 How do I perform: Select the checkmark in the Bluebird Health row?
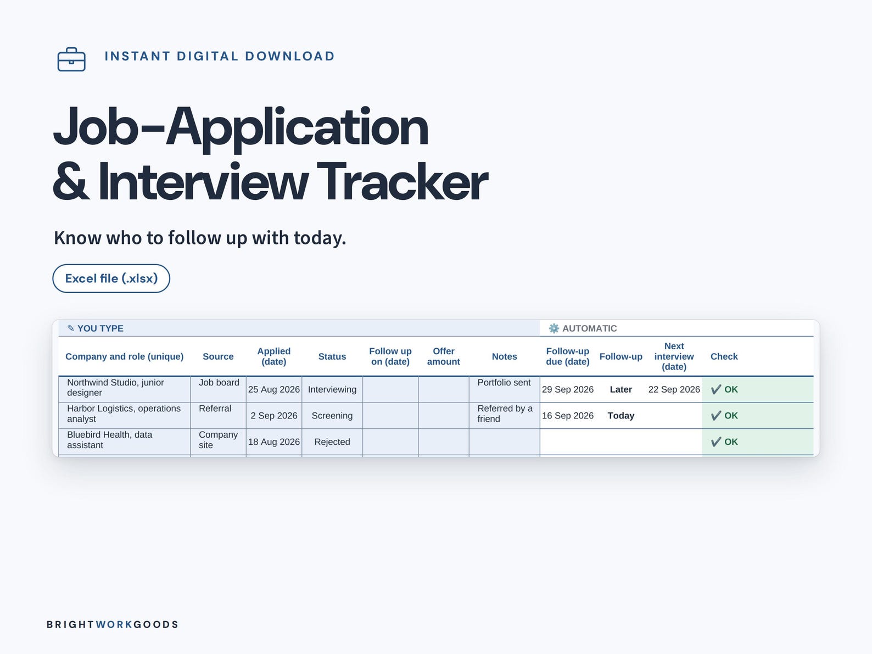pos(716,442)
